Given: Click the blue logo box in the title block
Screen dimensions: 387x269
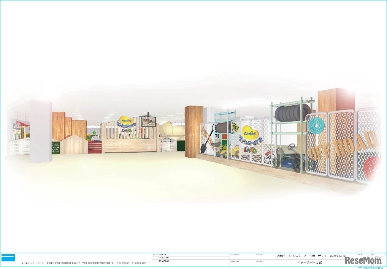Looking at the screenshot, I should [x=8, y=258].
